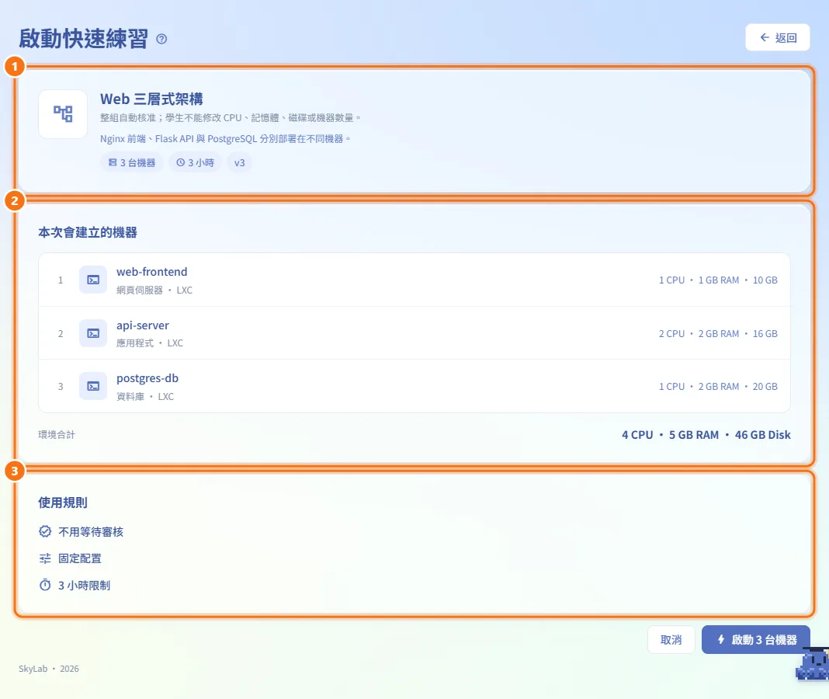Click the 不用等待審核 verified badge icon

click(46, 531)
